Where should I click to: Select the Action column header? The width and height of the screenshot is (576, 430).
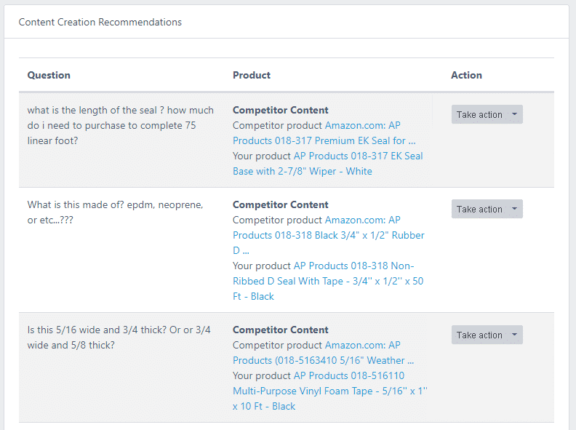(466, 75)
